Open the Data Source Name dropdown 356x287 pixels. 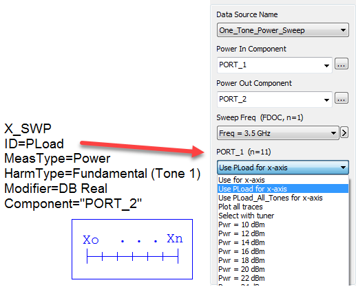pos(283,30)
